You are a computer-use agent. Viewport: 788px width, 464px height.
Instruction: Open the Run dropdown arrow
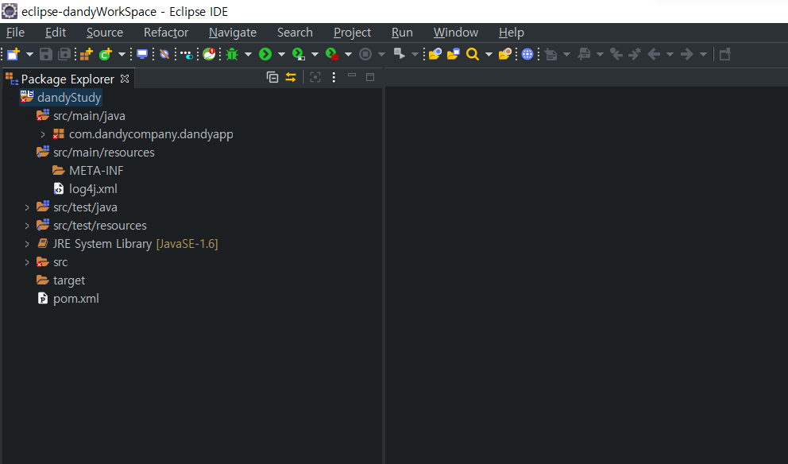click(x=281, y=54)
